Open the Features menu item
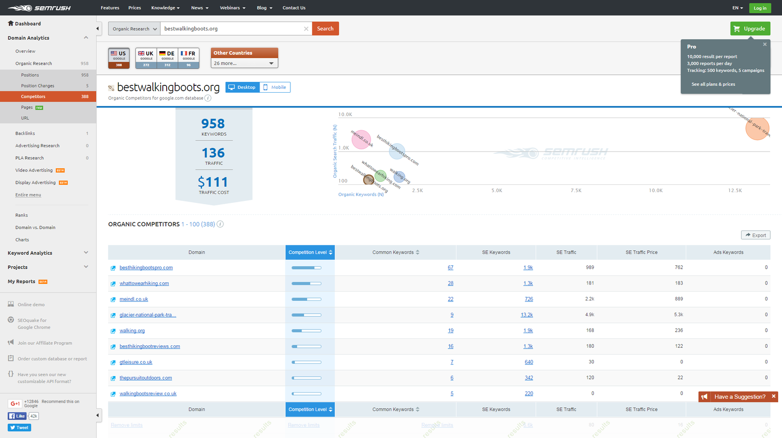 (110, 8)
